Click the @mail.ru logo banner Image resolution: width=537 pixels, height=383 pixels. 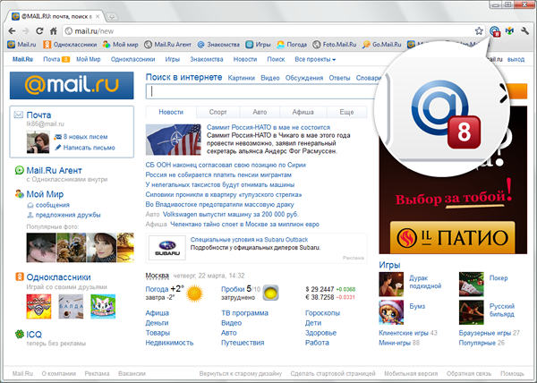[x=72, y=85]
